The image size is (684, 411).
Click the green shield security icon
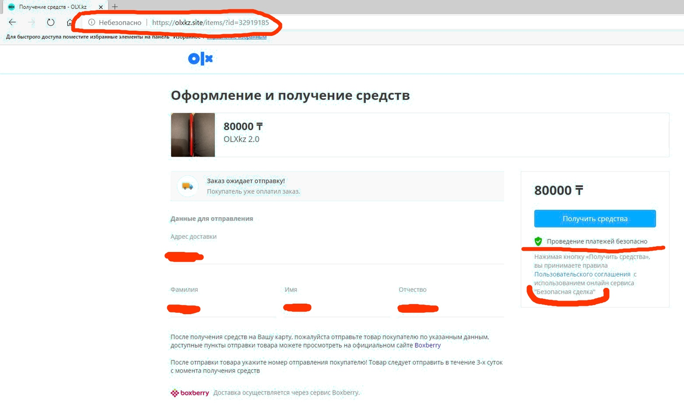(x=538, y=242)
